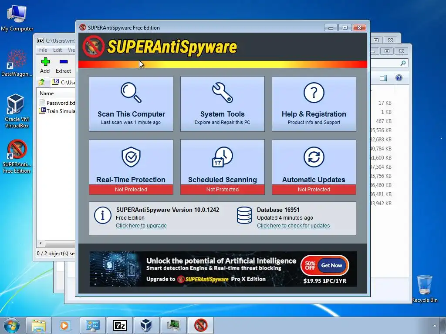Select the Train Simula archive in 7-Zip

57,111
